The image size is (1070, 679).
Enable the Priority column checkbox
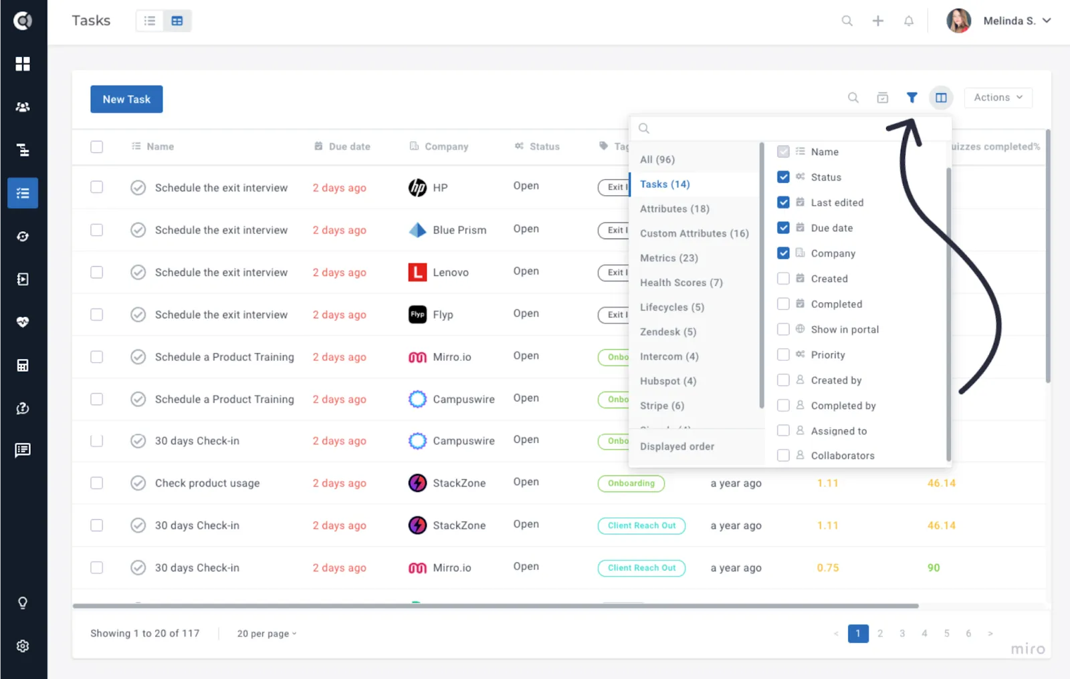pyautogui.click(x=783, y=355)
